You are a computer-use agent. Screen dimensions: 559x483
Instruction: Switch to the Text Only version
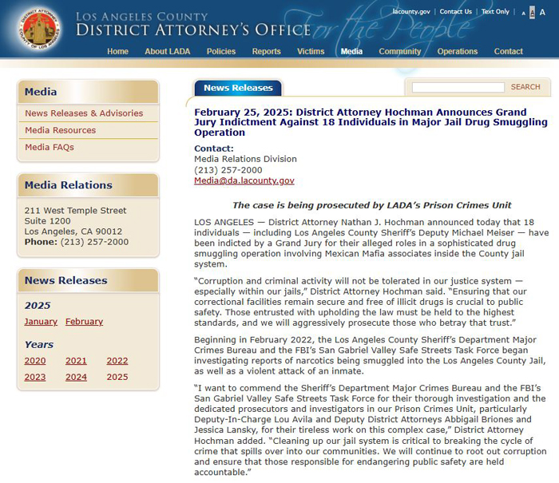[x=495, y=12]
